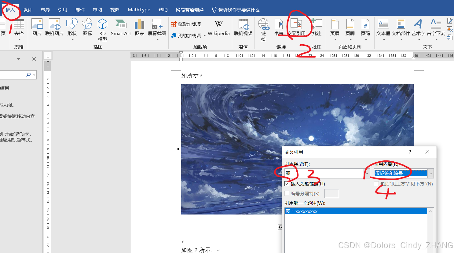Click Get Add-ins (获取加载项)

pyautogui.click(x=186, y=24)
